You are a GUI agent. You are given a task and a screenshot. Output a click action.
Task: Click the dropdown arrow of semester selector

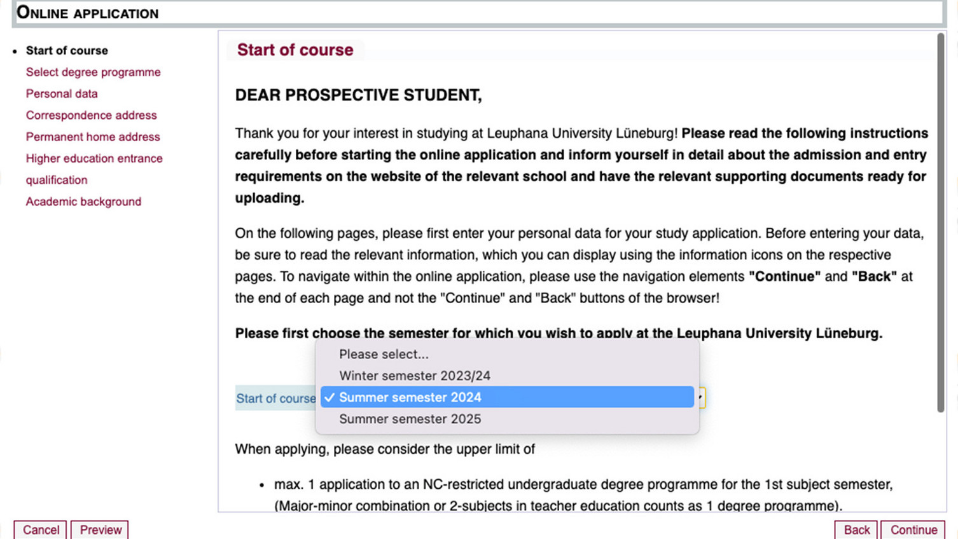coord(700,398)
